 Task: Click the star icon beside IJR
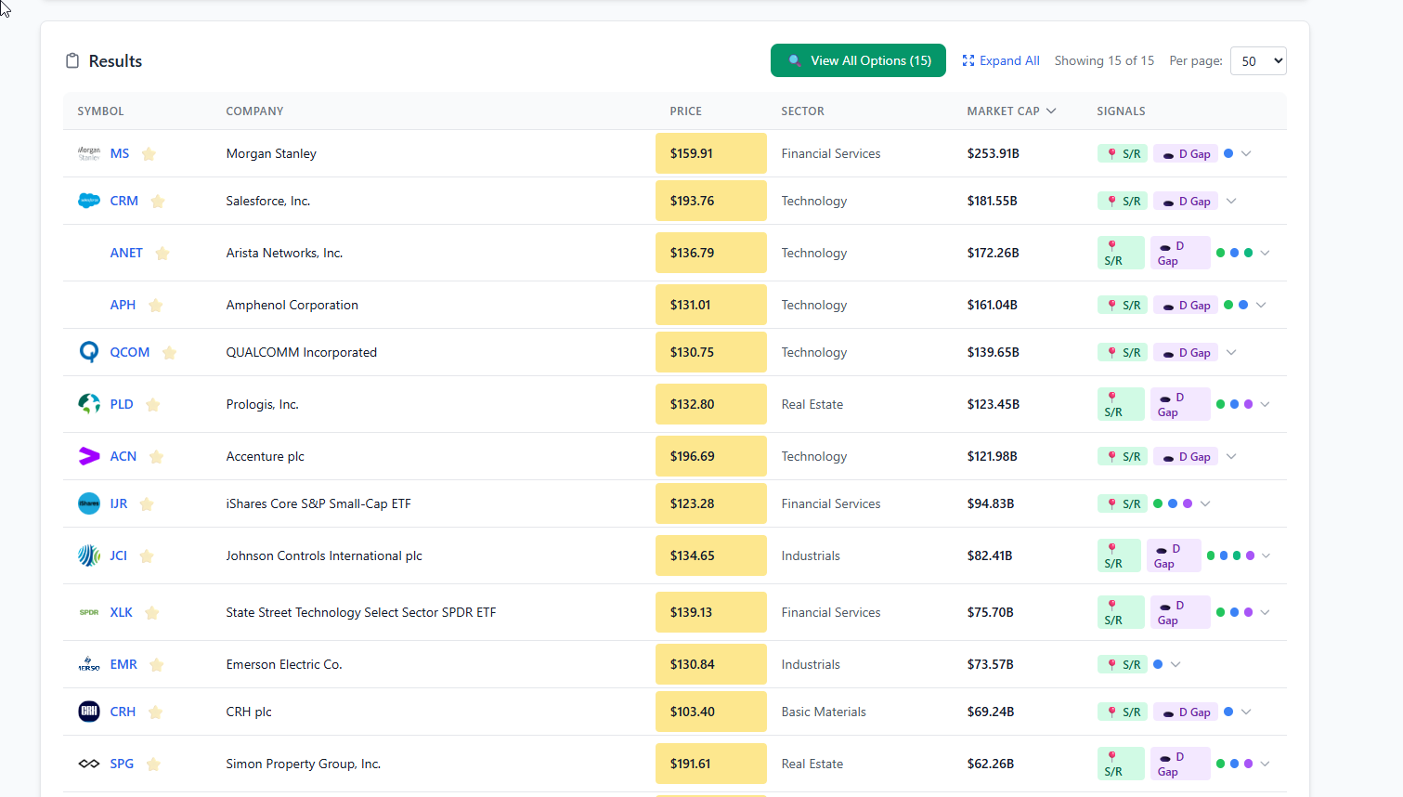point(147,504)
